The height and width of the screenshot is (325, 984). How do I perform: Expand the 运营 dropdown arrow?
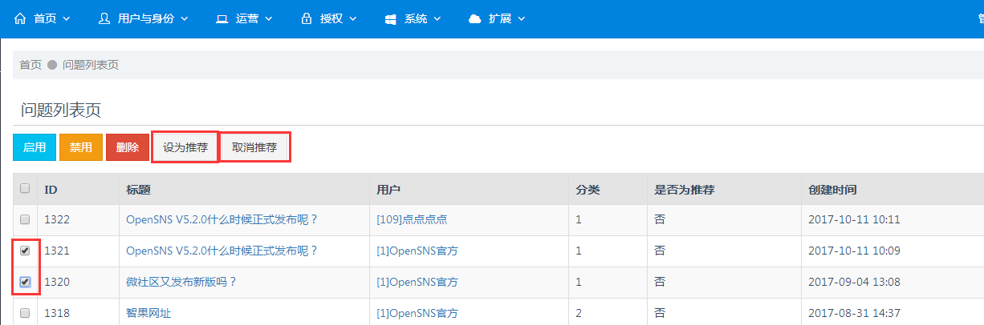pos(268,19)
